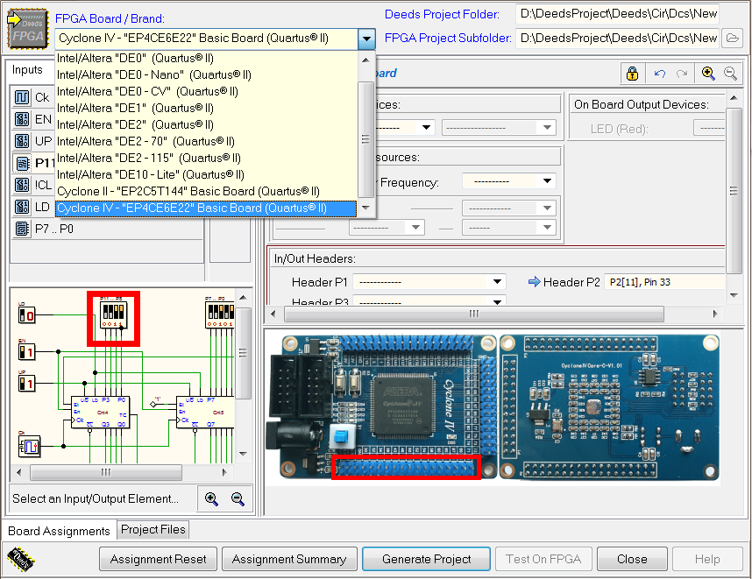Click the board list scrollbar up arrow

(x=366, y=60)
